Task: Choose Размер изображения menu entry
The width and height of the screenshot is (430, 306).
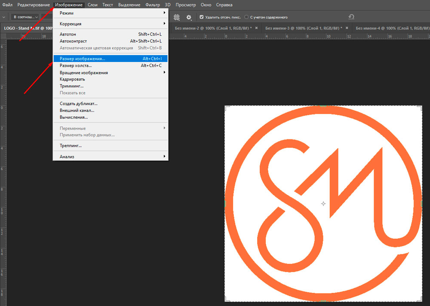Action: (110, 59)
